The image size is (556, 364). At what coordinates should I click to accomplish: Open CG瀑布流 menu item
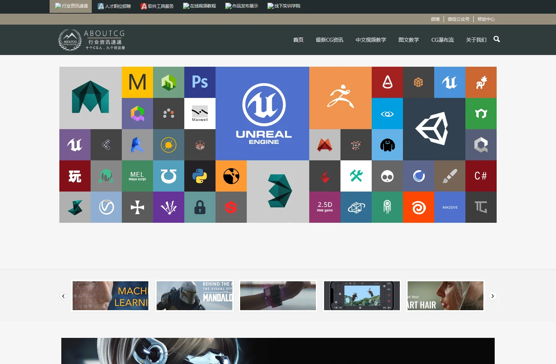pos(442,40)
